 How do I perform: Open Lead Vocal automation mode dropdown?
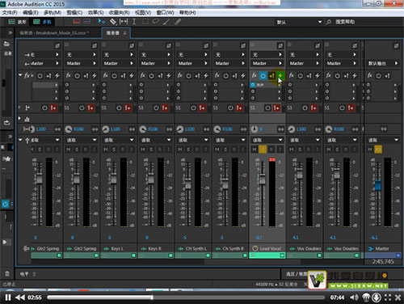(x=267, y=140)
